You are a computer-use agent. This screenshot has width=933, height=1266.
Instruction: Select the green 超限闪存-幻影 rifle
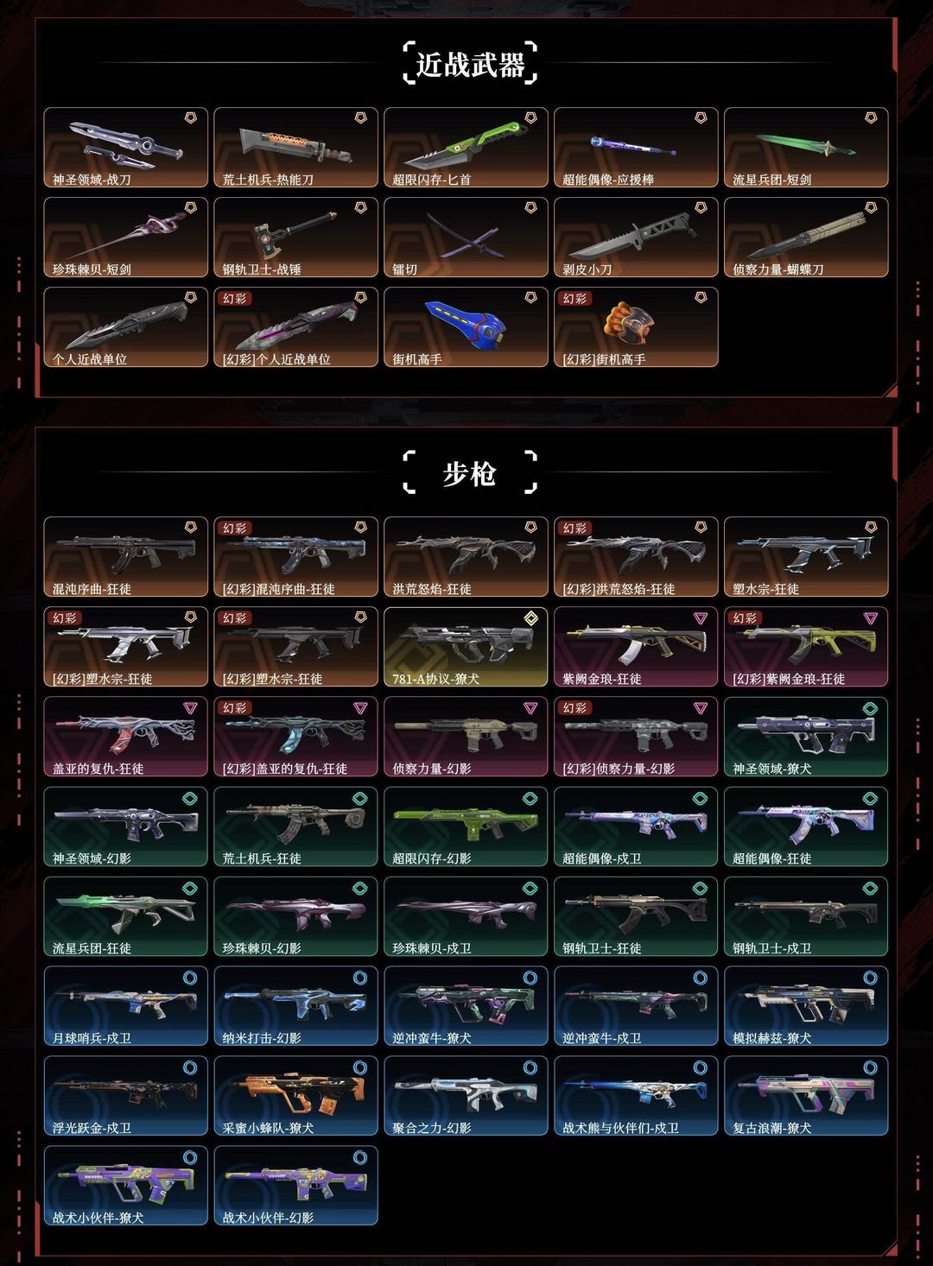pyautogui.click(x=466, y=826)
